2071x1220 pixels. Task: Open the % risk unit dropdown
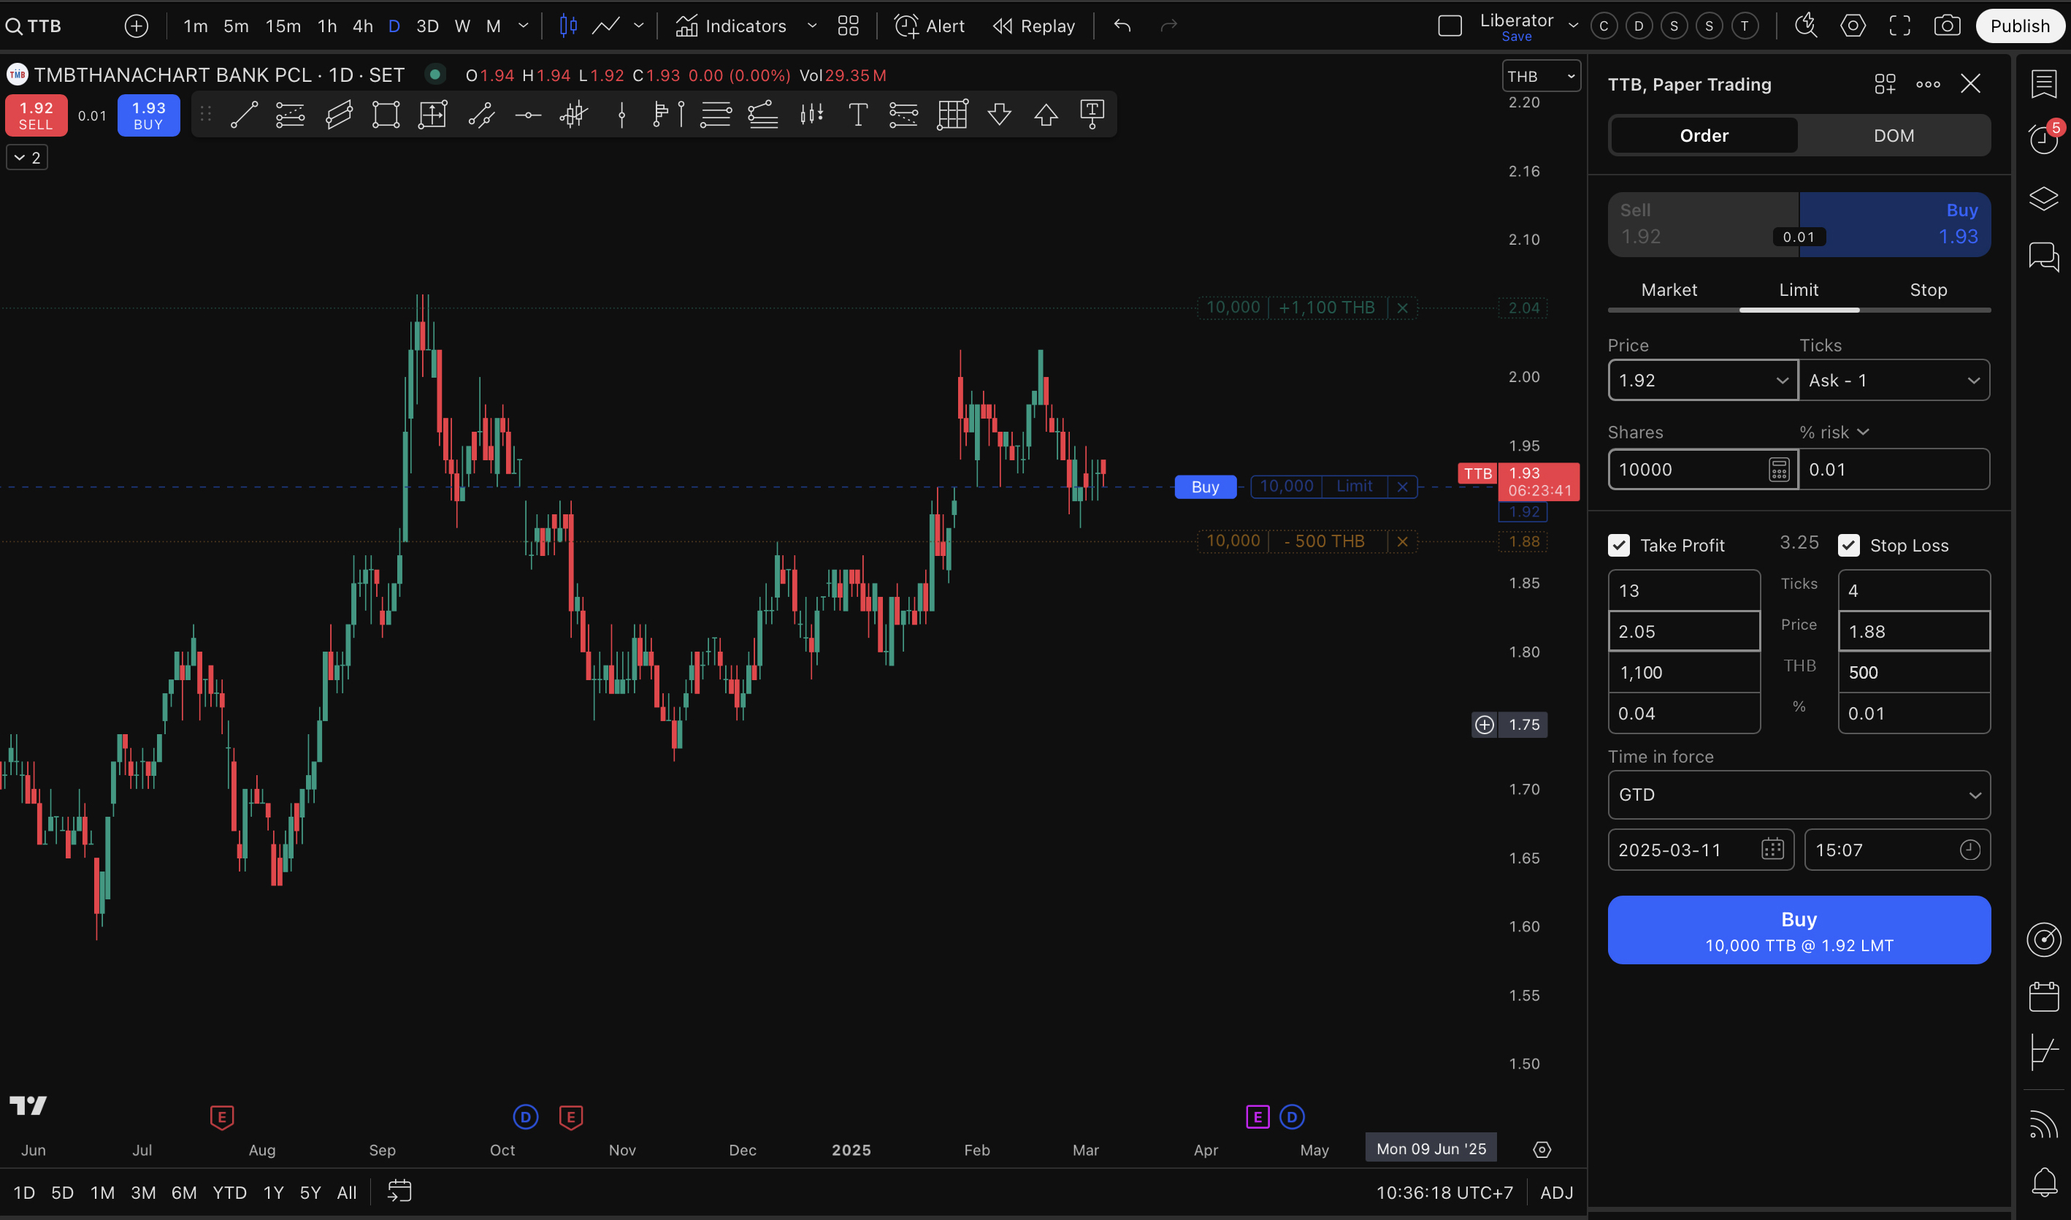tap(1834, 432)
